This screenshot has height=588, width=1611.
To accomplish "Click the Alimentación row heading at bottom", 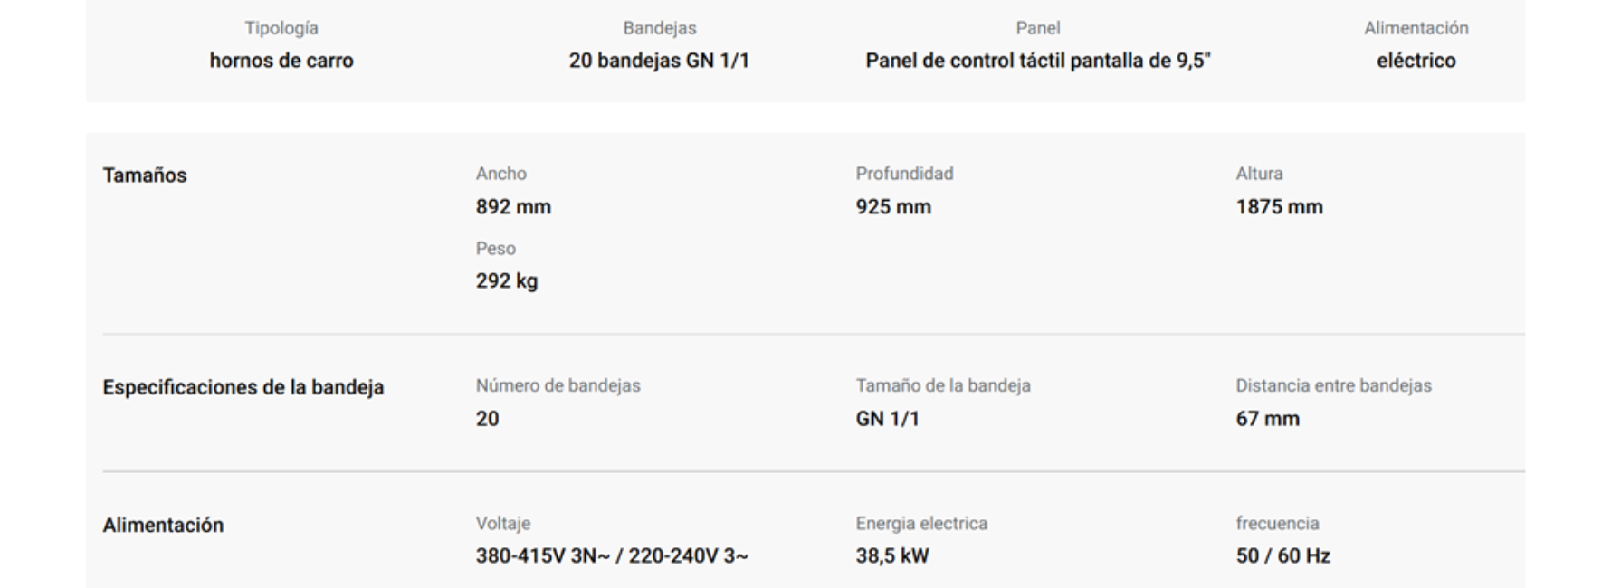I will click(163, 526).
